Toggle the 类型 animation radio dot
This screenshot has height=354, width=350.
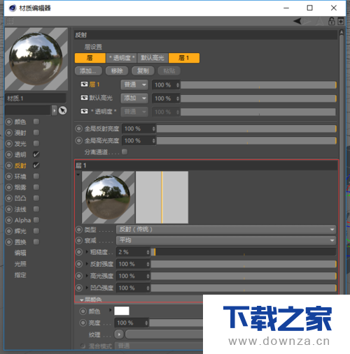tap(79, 230)
